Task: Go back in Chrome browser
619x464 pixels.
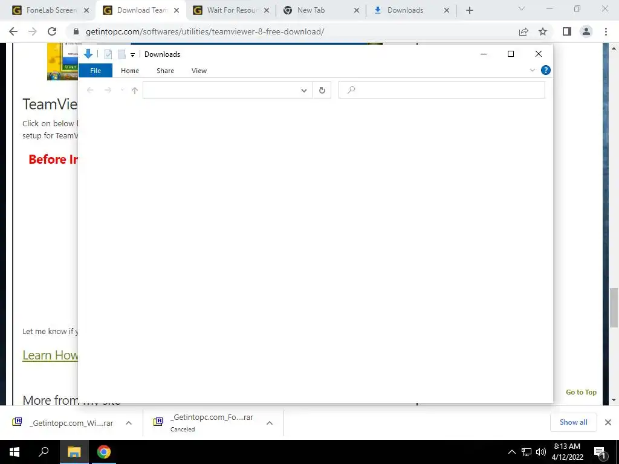Action: click(x=13, y=31)
